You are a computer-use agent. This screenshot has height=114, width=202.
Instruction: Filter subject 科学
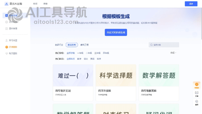99,59
